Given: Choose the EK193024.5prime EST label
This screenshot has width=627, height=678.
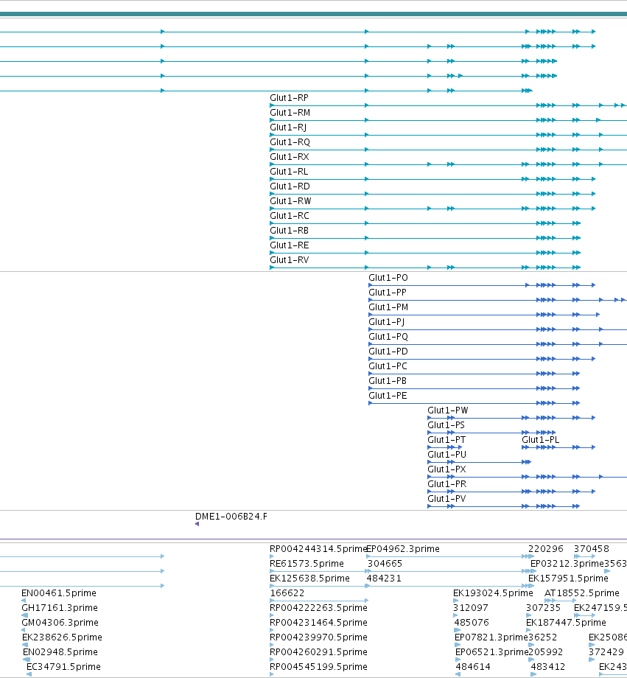Looking at the screenshot, I should [493, 593].
